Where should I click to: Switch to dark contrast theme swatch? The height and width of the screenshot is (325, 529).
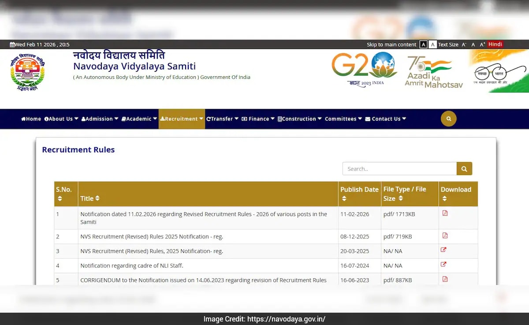[x=423, y=44]
